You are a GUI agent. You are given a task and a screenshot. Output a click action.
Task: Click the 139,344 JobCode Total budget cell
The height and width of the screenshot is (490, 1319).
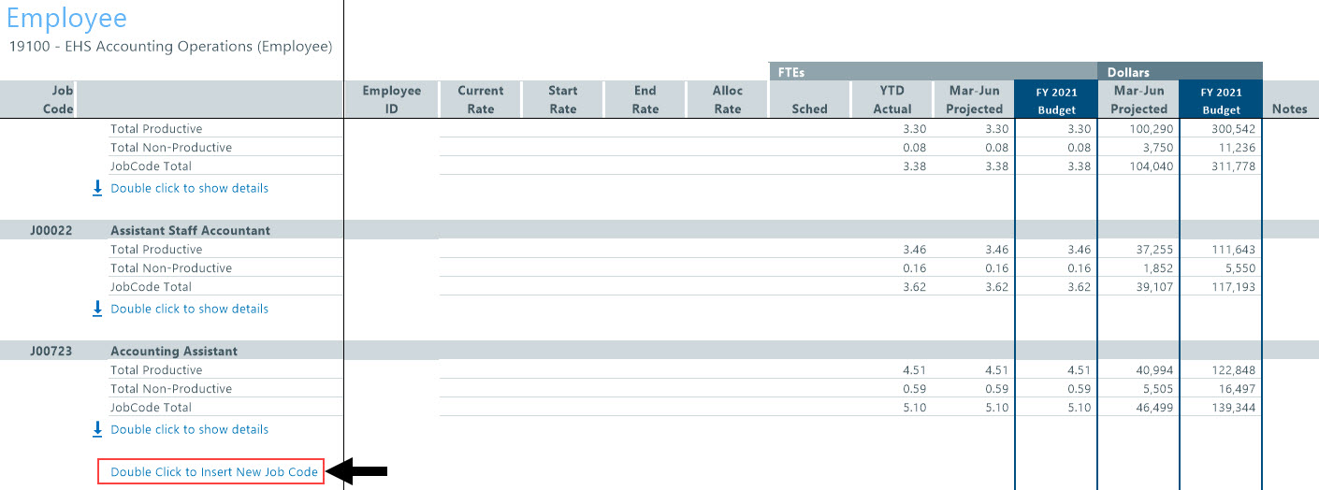point(1233,408)
